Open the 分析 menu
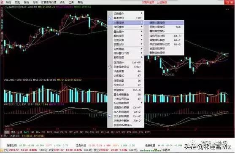 35,2
